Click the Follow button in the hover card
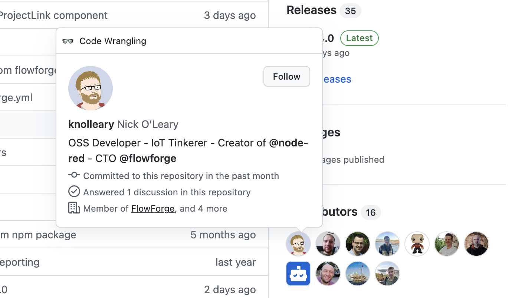 coord(287,77)
